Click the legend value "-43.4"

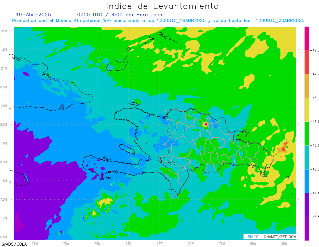tap(314, 193)
